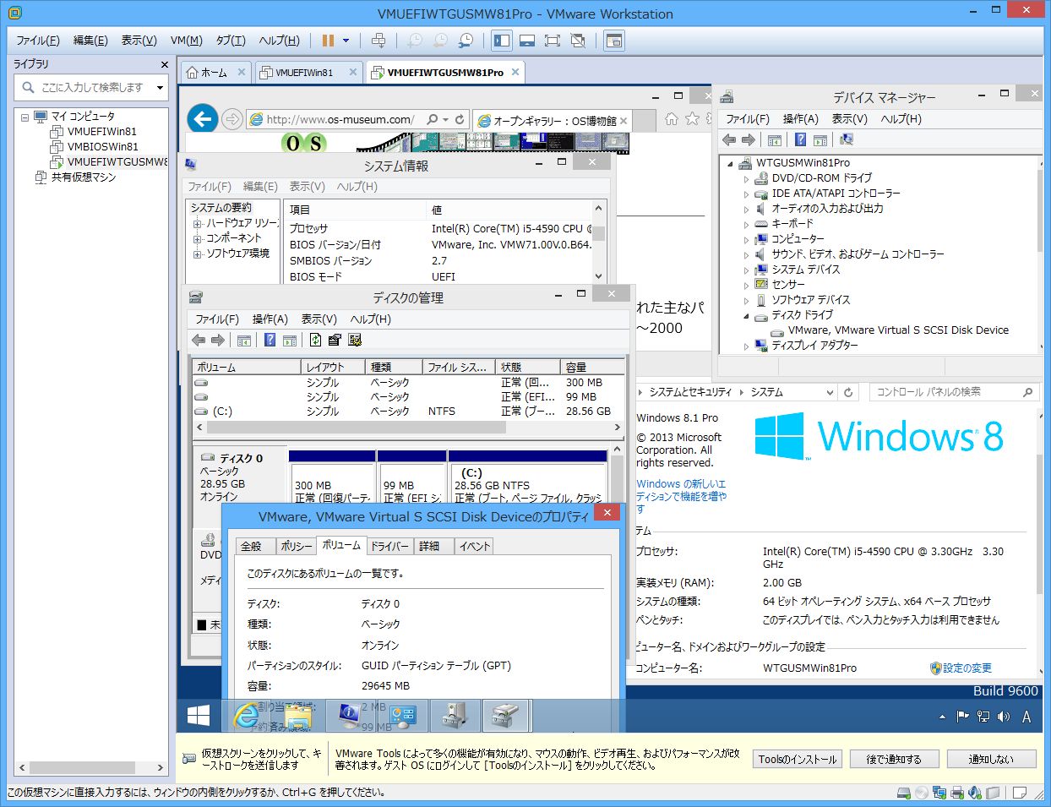This screenshot has height=807, width=1051.
Task: Toggle the library sidebar view icon
Action: point(502,40)
